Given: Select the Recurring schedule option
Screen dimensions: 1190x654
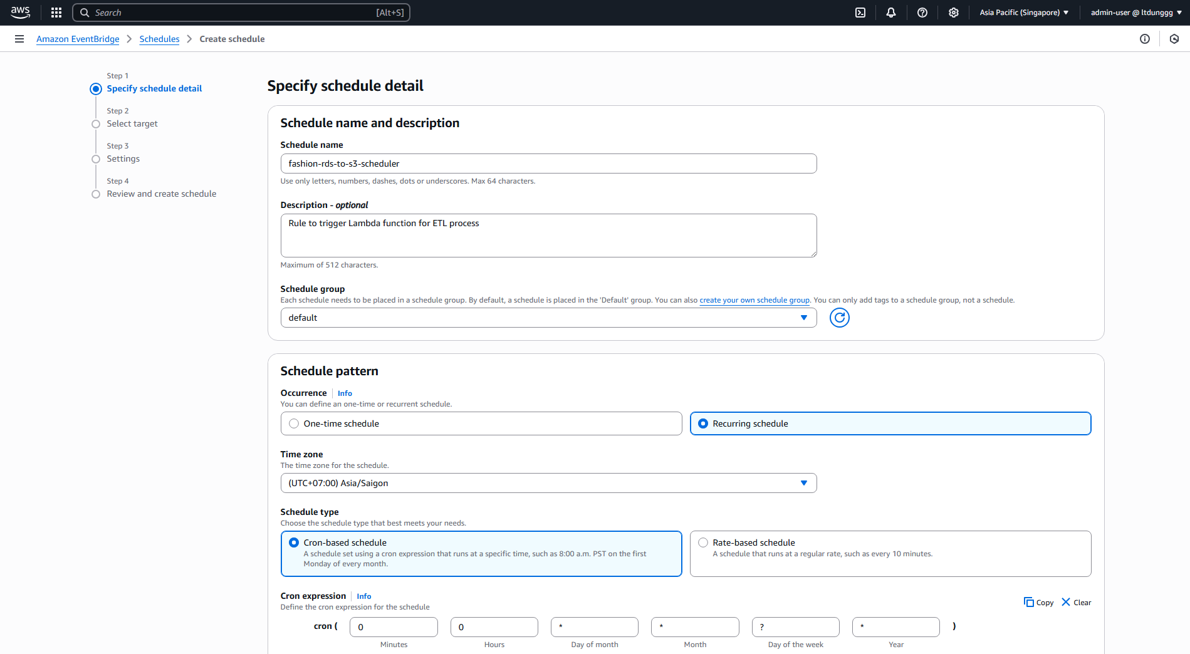Looking at the screenshot, I should pyautogui.click(x=890, y=423).
